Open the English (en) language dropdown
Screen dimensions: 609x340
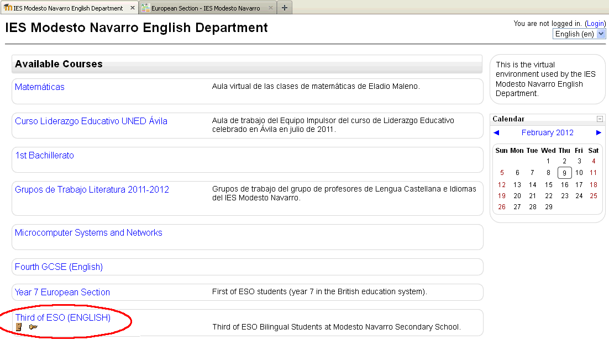[x=579, y=34]
